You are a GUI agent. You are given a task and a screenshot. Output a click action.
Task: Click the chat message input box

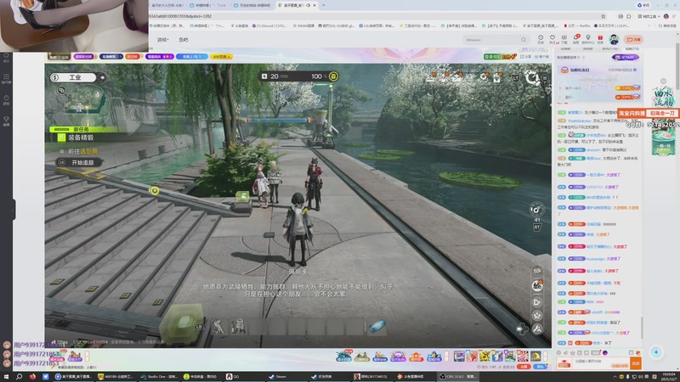(601, 363)
